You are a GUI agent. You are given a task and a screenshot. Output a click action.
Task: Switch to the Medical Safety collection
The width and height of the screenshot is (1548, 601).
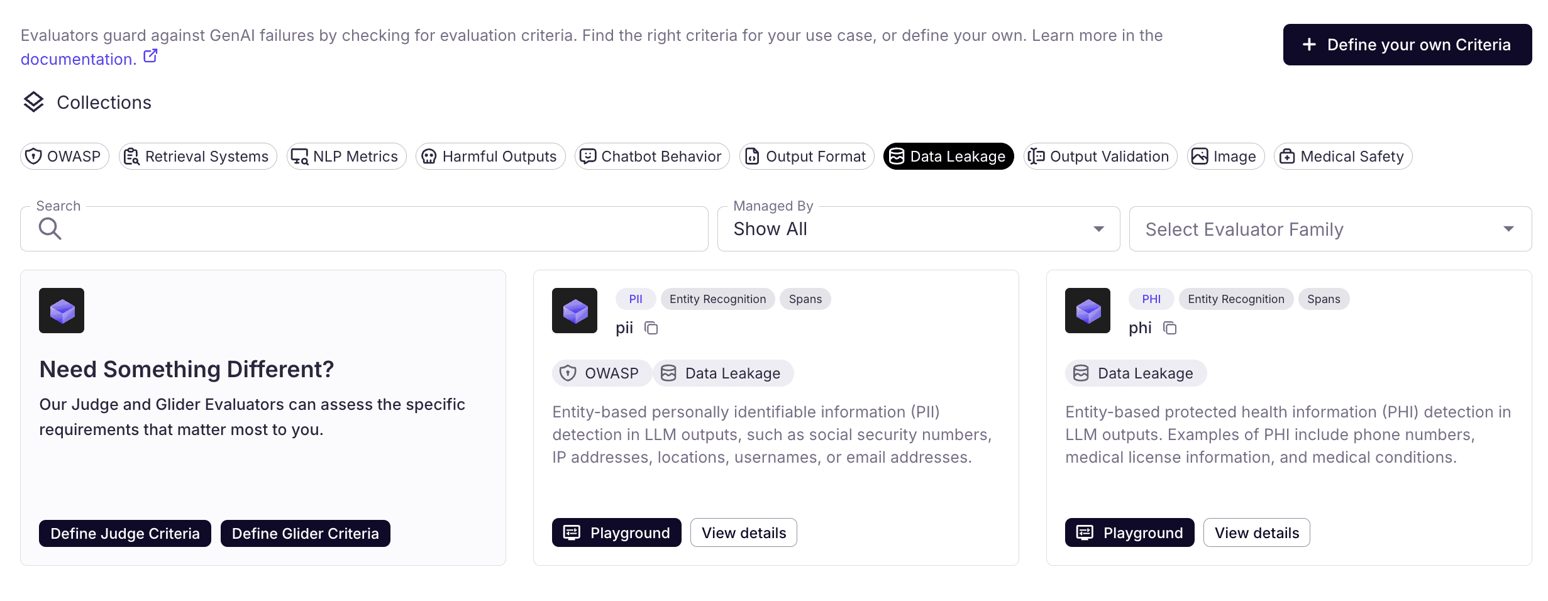[x=1342, y=157]
